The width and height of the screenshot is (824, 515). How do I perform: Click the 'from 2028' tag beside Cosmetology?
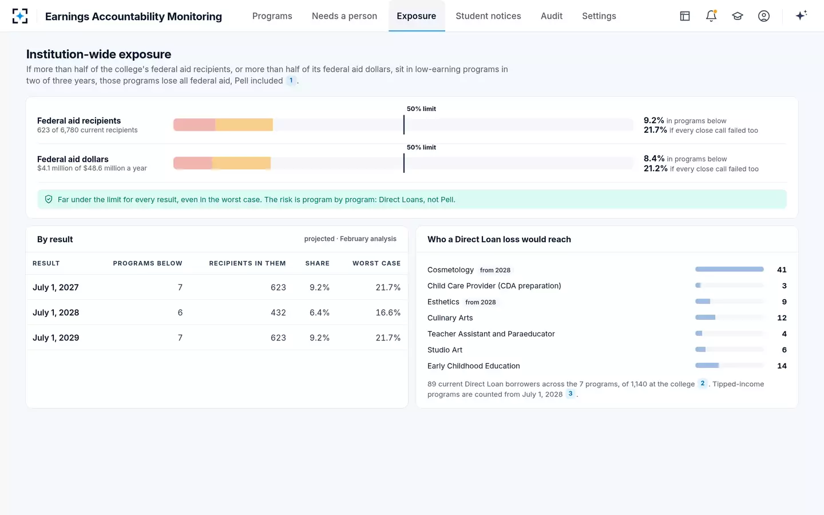pyautogui.click(x=495, y=270)
